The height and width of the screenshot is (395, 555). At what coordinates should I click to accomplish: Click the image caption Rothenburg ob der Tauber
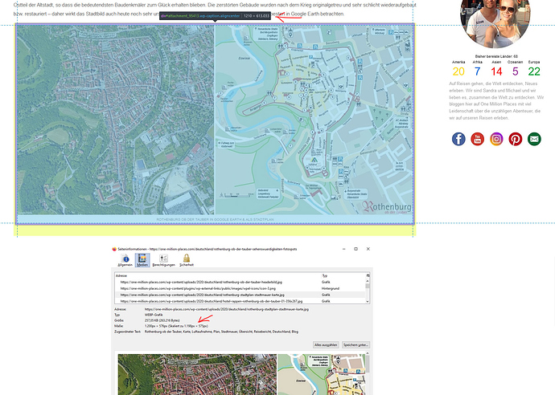point(215,219)
